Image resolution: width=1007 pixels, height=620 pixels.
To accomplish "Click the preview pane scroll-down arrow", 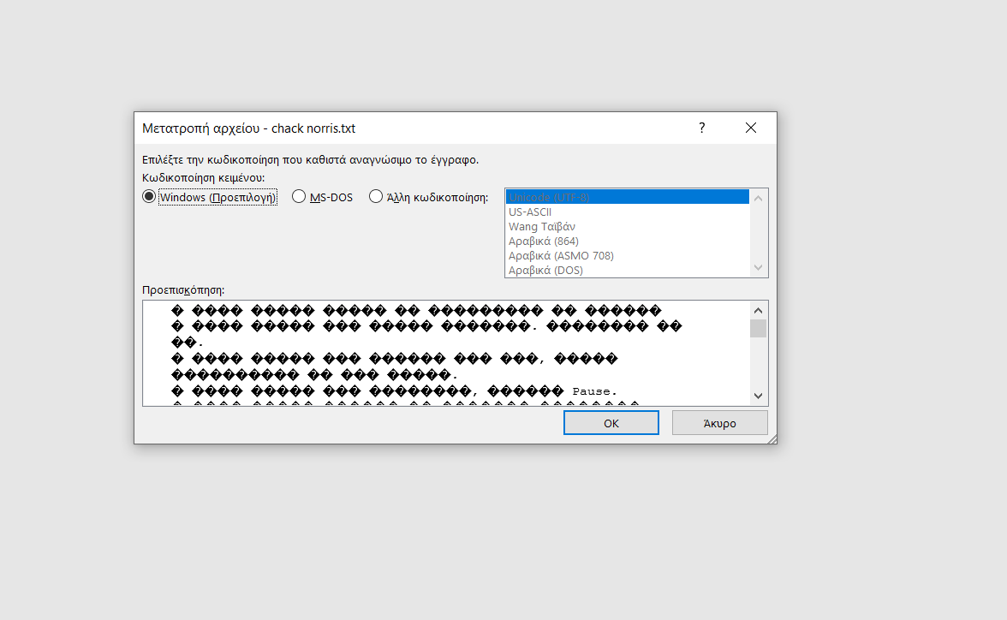I will pyautogui.click(x=758, y=396).
